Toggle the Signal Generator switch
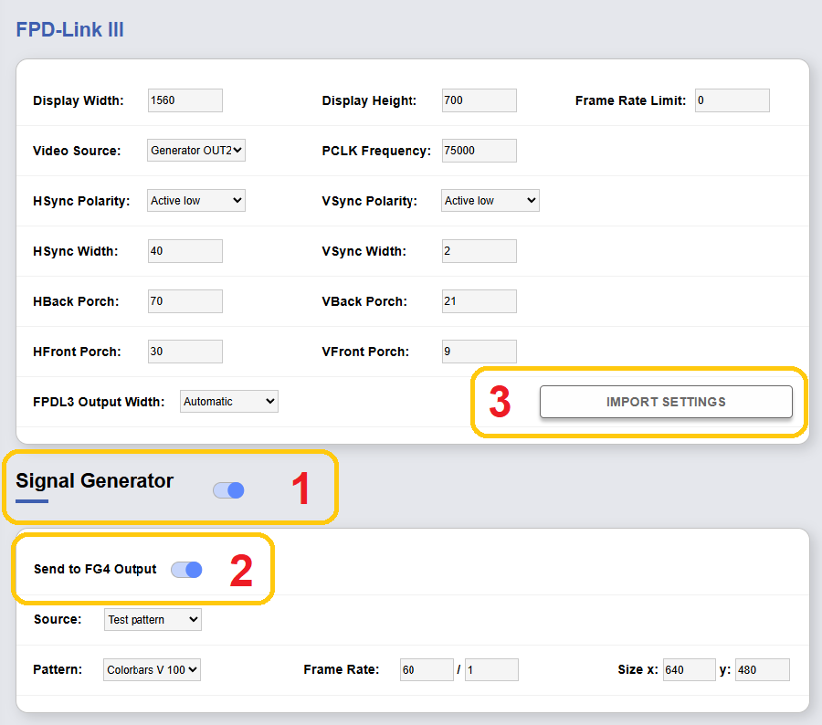This screenshot has width=822, height=725. coord(228,490)
